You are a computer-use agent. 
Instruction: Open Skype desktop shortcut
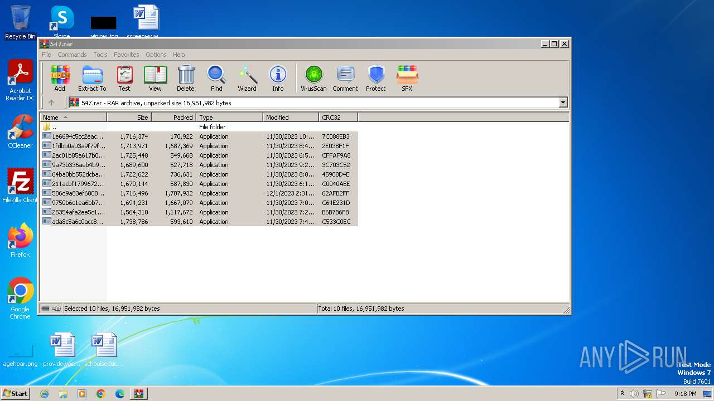point(62,22)
